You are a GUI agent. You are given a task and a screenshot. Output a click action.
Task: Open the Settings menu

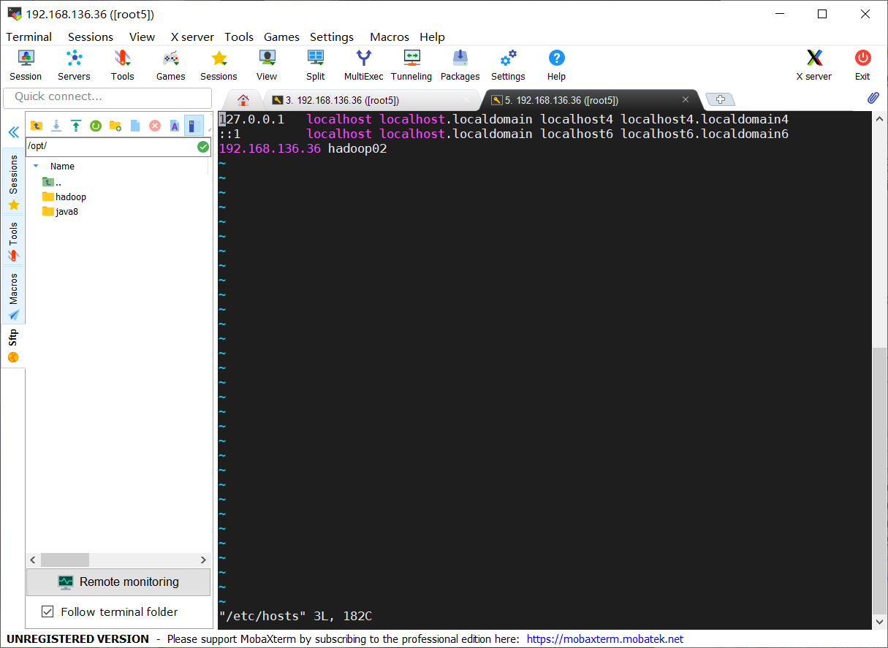click(332, 37)
